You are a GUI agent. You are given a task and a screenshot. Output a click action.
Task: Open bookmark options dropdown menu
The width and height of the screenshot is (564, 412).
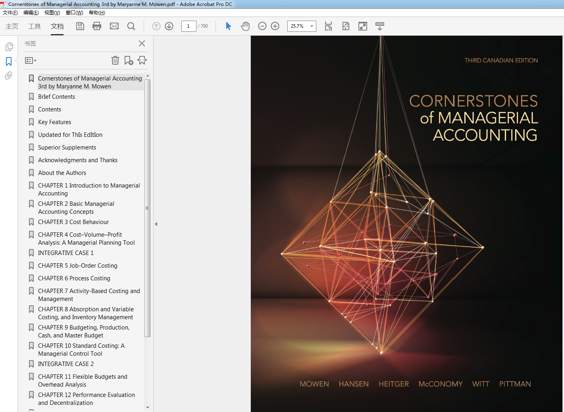point(31,61)
